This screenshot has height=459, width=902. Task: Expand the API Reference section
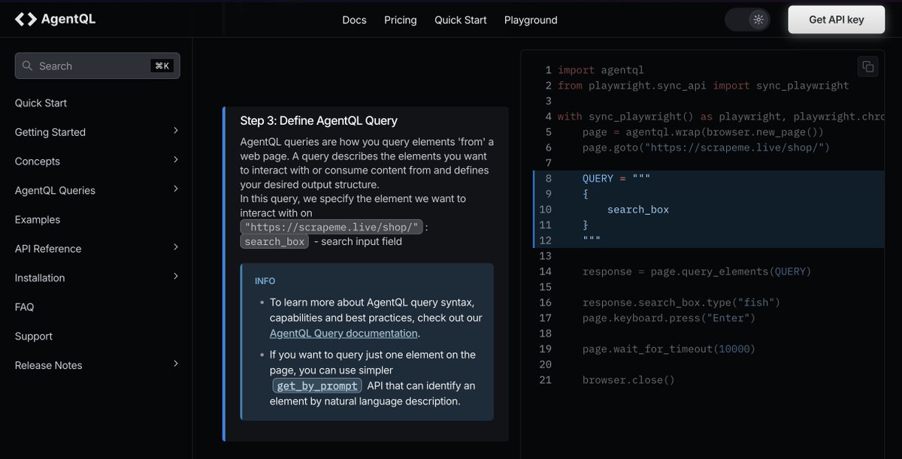pos(176,247)
